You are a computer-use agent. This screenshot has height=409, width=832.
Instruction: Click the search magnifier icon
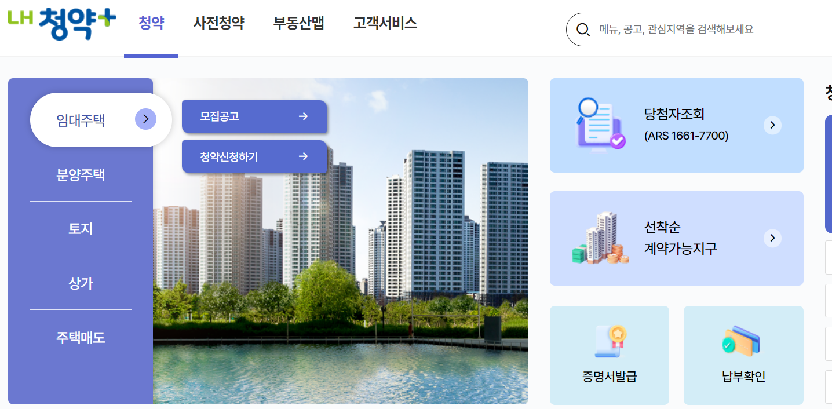coord(583,29)
